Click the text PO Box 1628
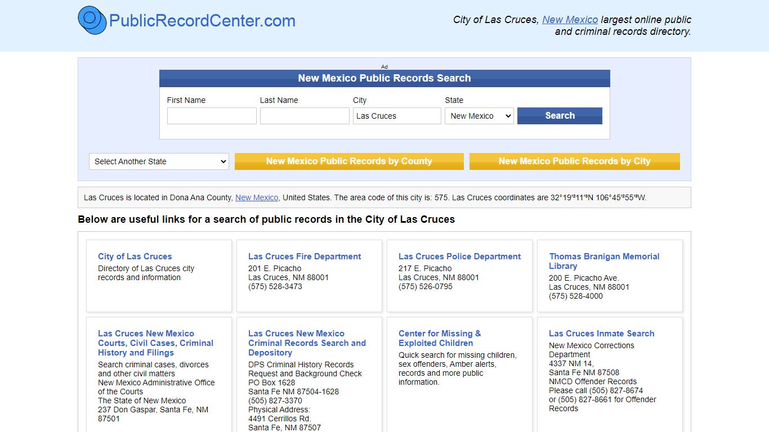The image size is (769, 432). tap(271, 382)
